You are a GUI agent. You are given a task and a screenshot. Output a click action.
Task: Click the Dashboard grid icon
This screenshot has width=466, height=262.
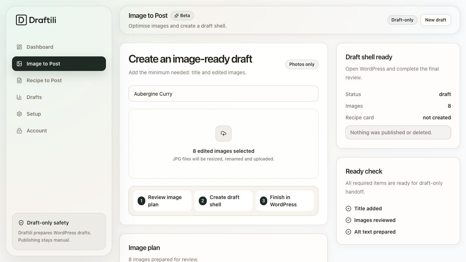(19, 47)
